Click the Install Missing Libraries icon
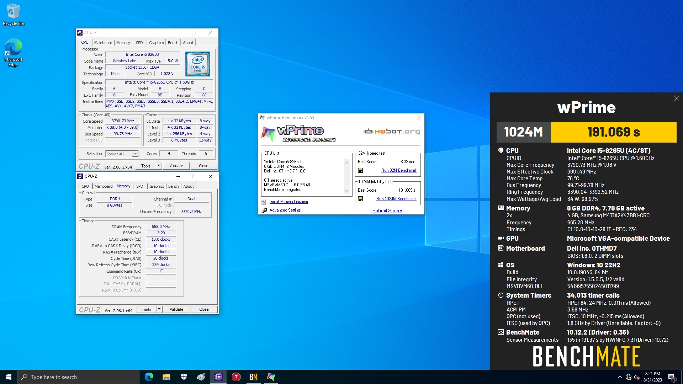This screenshot has width=683, height=384. click(x=264, y=202)
